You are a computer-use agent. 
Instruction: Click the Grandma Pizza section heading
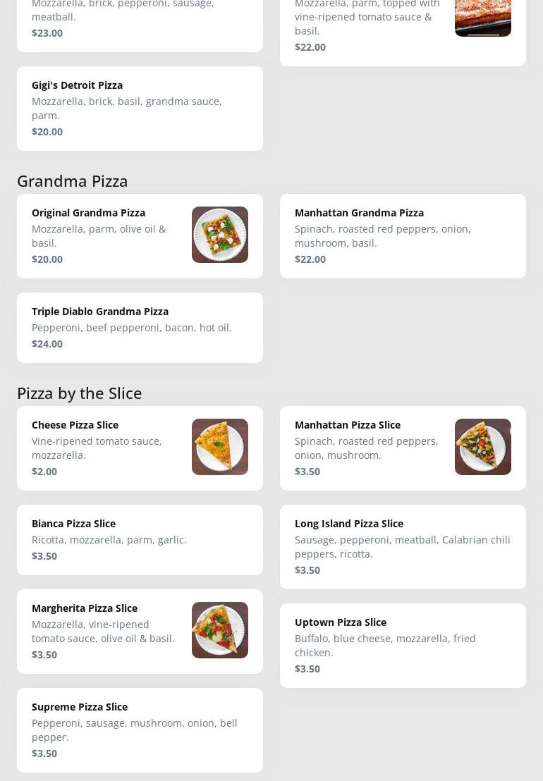tap(73, 181)
